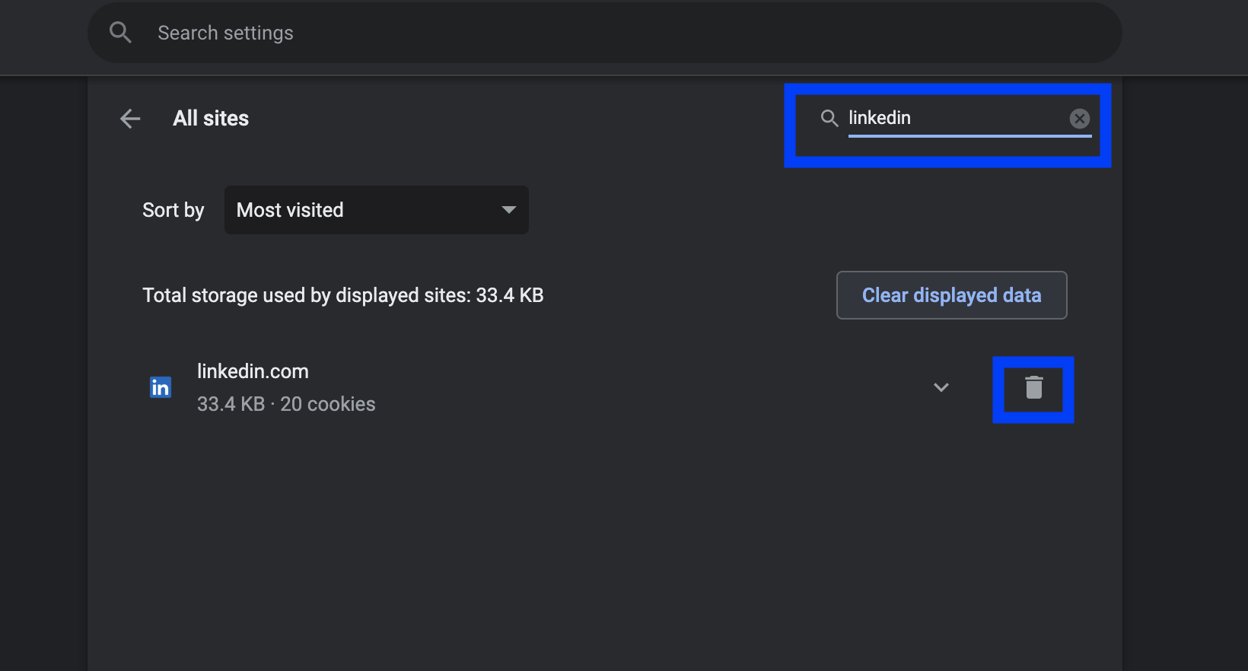1248x671 pixels.
Task: Click the Clear displayed data button
Action: point(951,295)
